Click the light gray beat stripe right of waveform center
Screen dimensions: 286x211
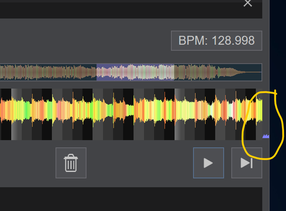[179, 114]
